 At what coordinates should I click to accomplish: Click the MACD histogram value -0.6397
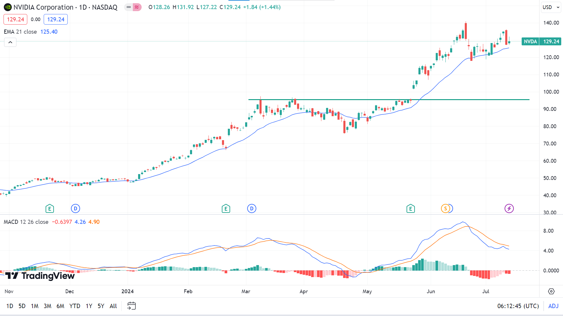tap(62, 222)
